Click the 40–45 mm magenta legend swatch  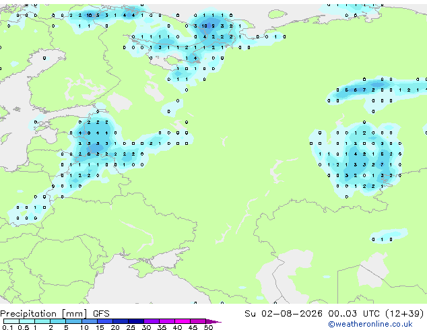(x=183, y=321)
